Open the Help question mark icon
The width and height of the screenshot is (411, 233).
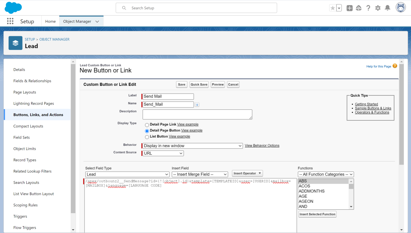coord(368,8)
